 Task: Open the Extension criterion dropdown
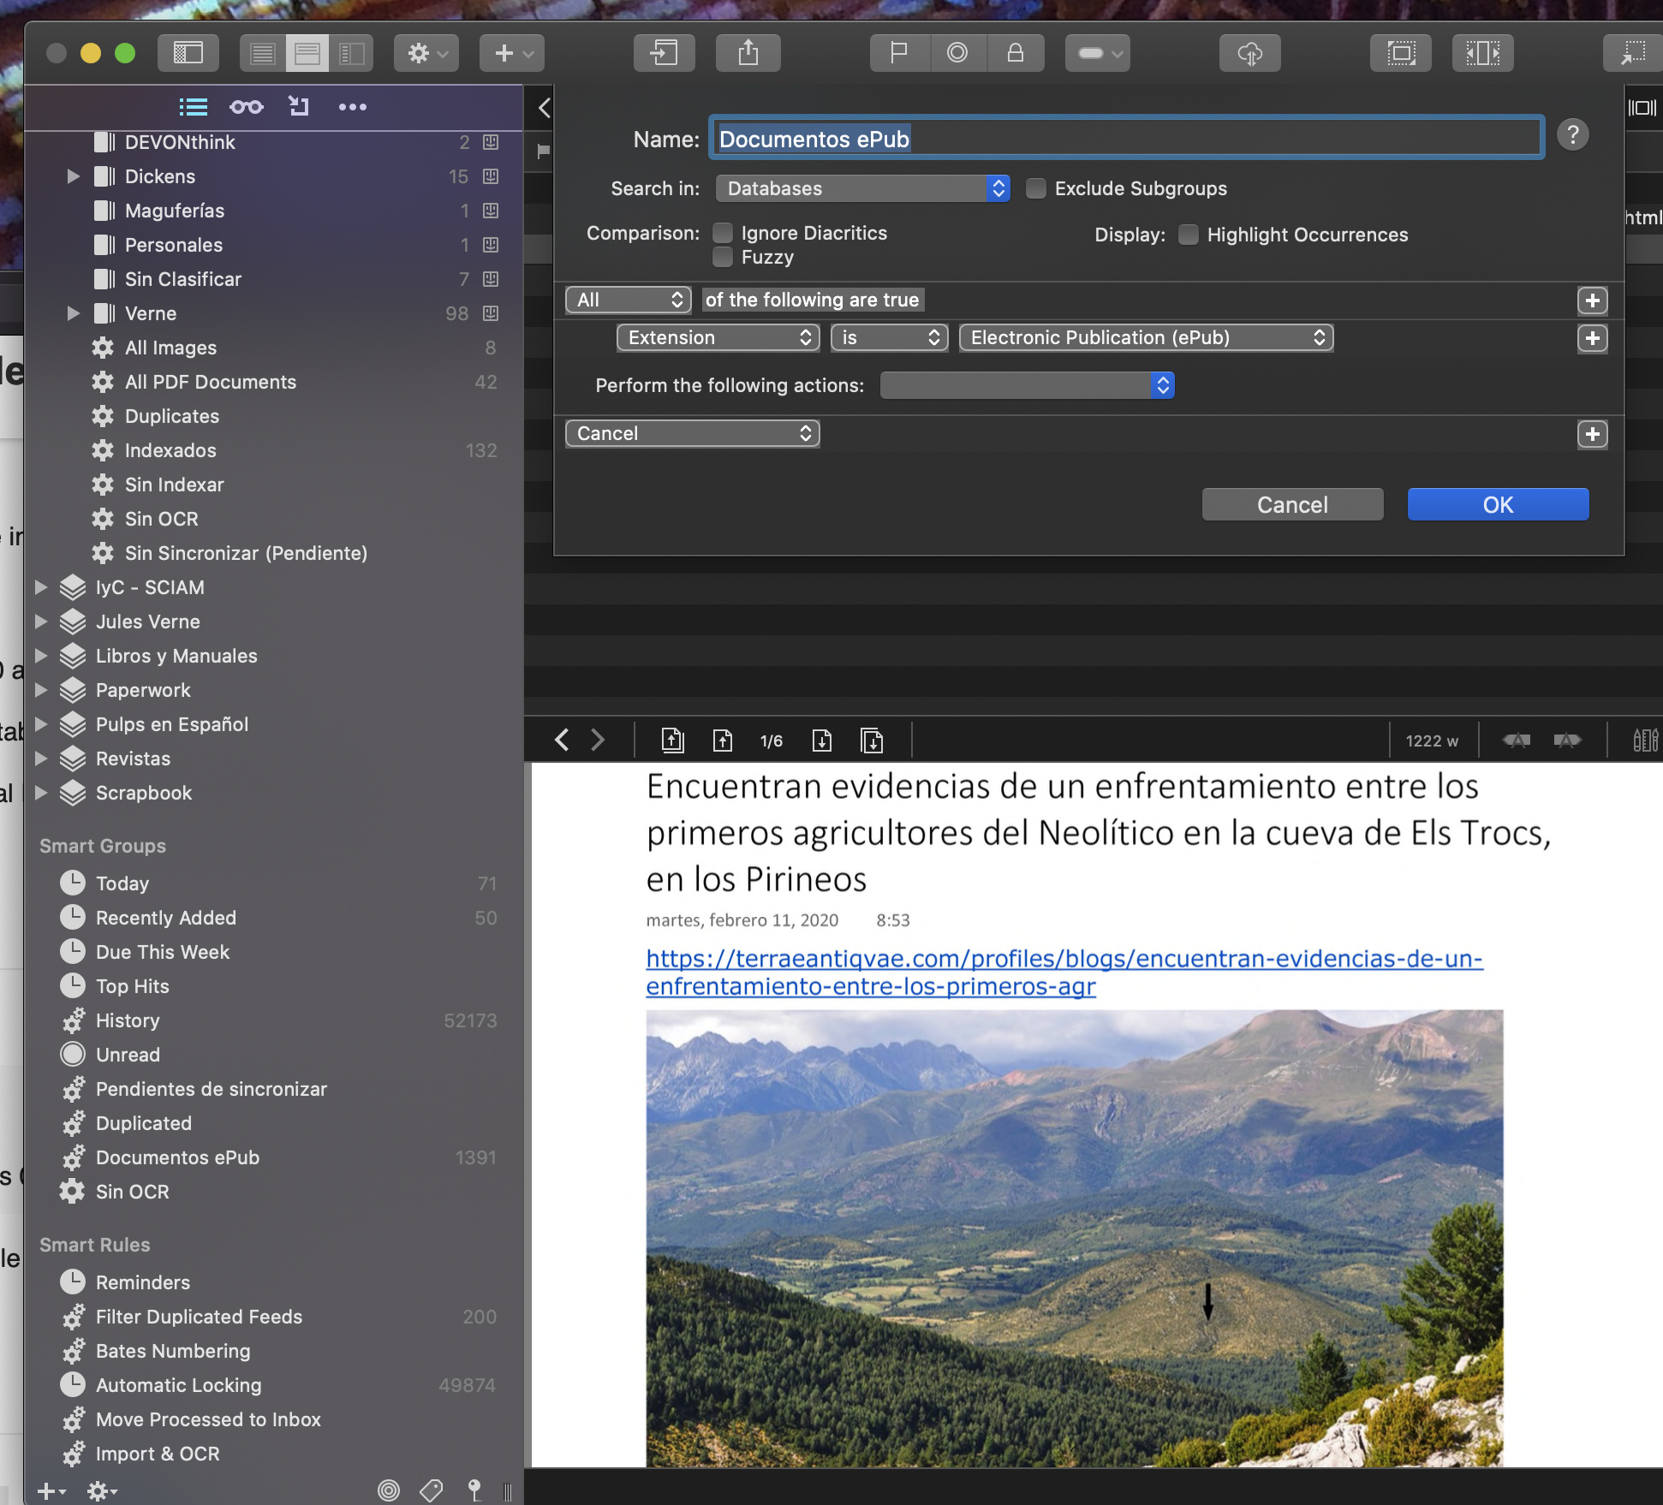coord(718,337)
